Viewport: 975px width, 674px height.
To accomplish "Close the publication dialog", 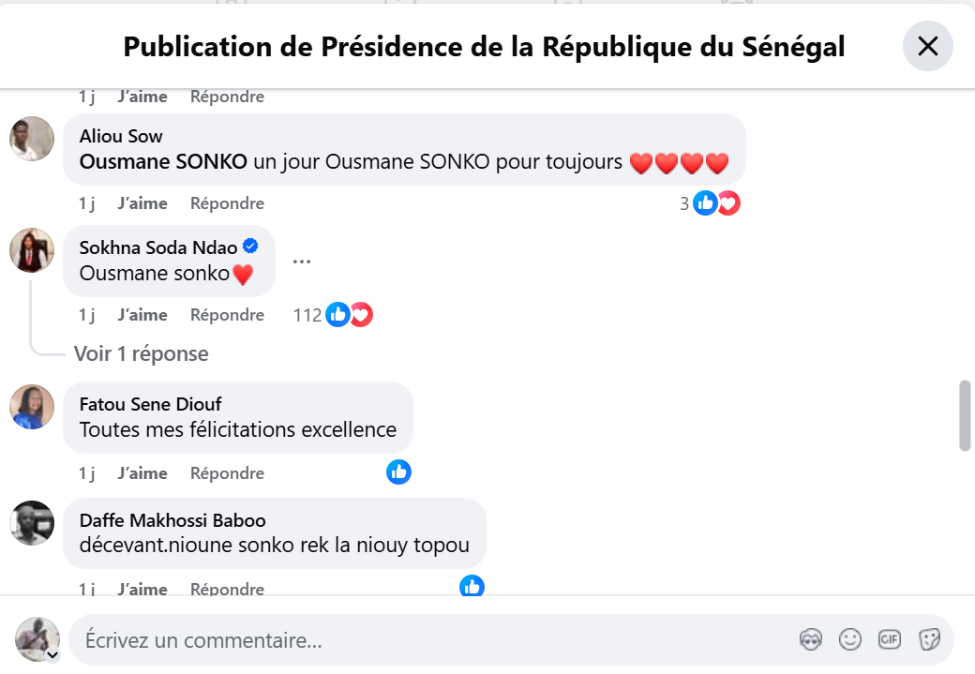I will pyautogui.click(x=927, y=46).
